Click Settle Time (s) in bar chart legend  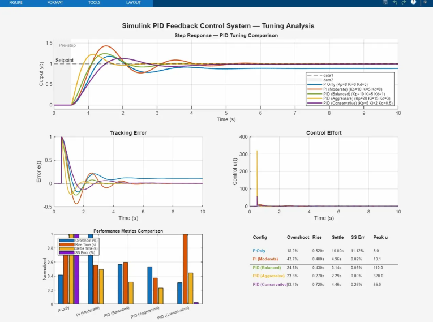coord(79,248)
